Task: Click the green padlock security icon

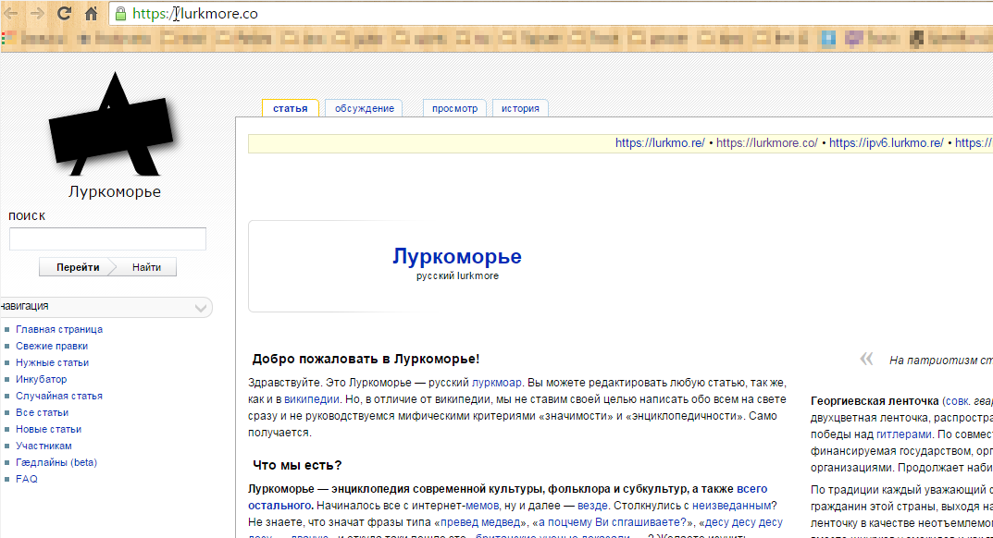Action: coord(119,13)
